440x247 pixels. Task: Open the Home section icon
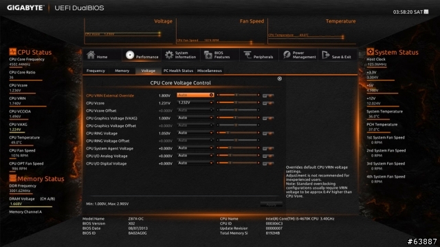(91, 55)
